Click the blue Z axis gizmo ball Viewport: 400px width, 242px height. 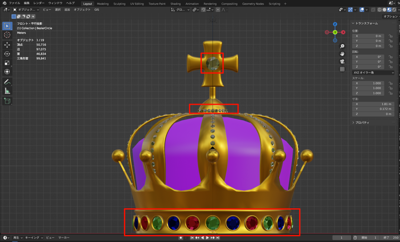tap(335, 24)
